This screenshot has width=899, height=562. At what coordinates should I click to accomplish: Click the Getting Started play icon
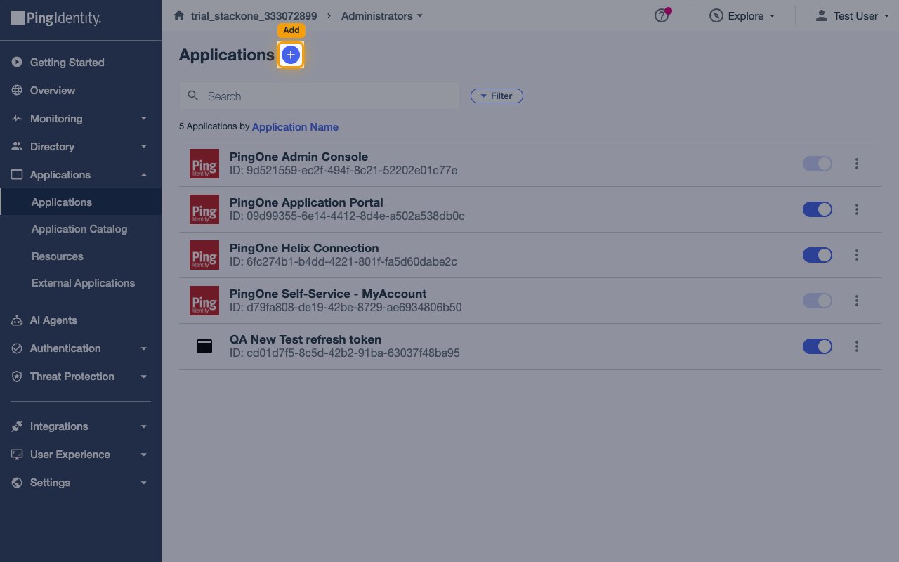[x=17, y=63]
